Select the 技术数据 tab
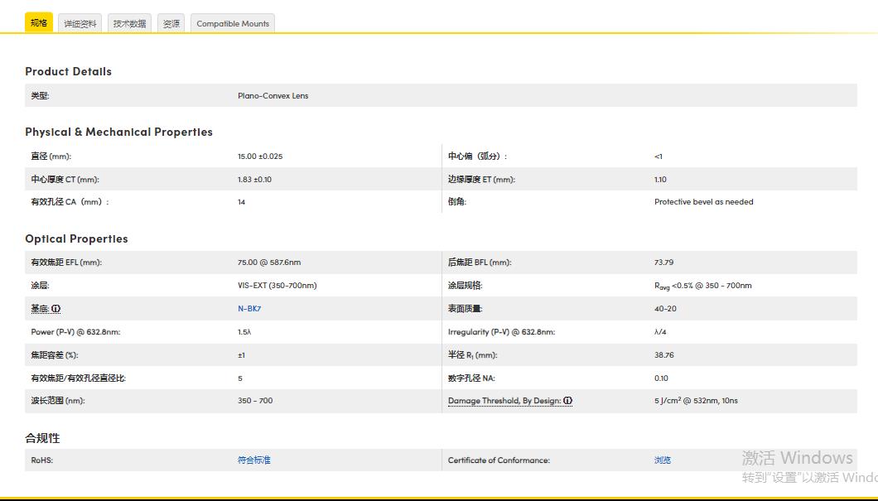878x501 pixels. 129,24
